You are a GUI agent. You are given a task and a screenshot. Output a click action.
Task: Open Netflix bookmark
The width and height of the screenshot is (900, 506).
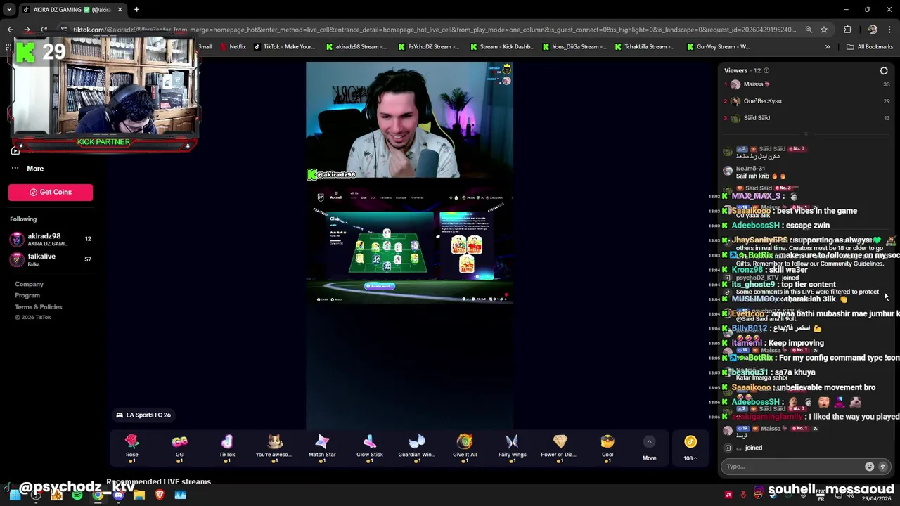click(x=233, y=47)
